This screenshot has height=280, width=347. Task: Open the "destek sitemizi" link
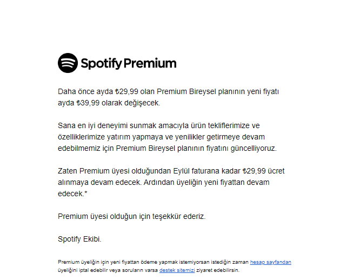[177, 270]
